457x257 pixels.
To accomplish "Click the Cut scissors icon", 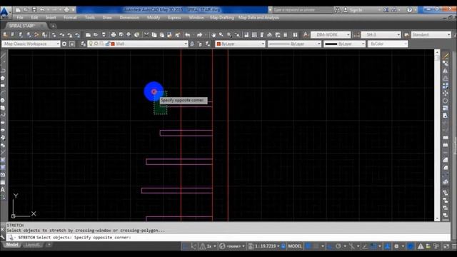I will [146, 35].
